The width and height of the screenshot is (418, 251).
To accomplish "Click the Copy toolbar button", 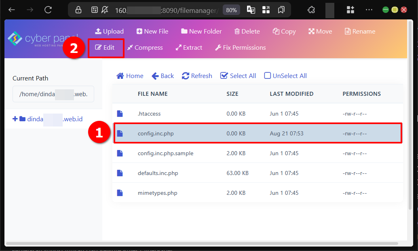I will pos(284,32).
